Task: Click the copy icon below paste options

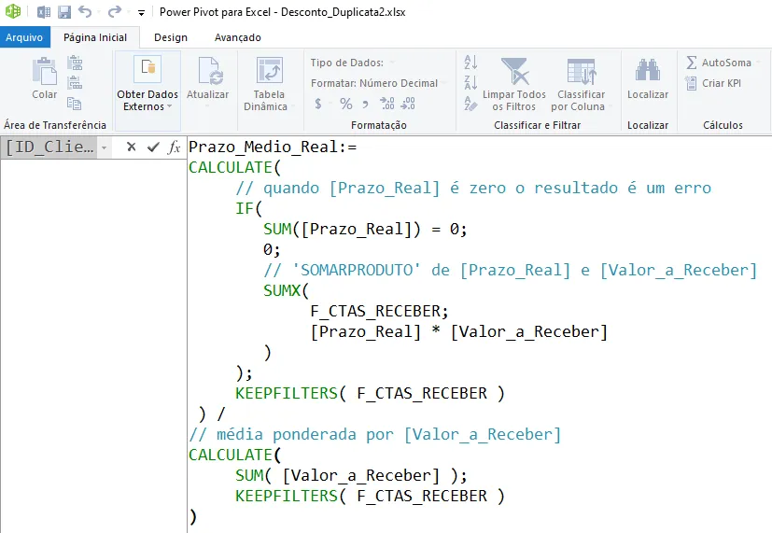Action: (x=75, y=104)
